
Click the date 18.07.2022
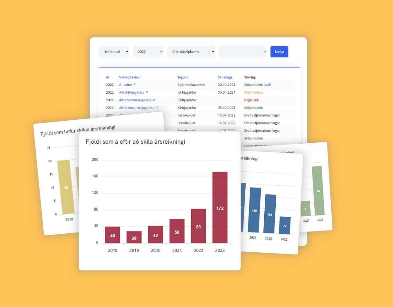[x=227, y=115]
